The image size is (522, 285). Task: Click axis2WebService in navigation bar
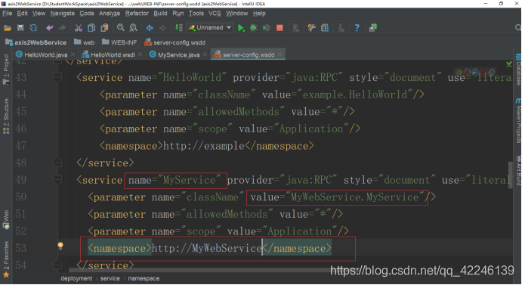(x=36, y=42)
